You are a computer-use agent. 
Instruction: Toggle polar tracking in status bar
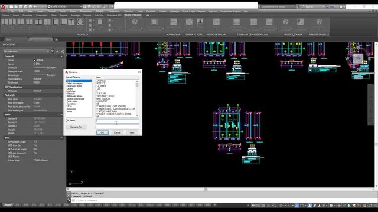pos(281,206)
